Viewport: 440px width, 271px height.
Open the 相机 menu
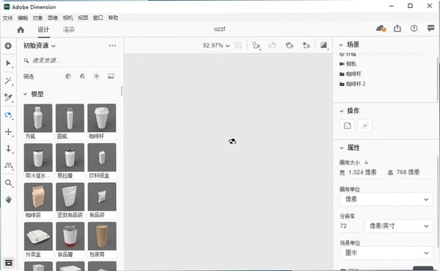coord(68,18)
